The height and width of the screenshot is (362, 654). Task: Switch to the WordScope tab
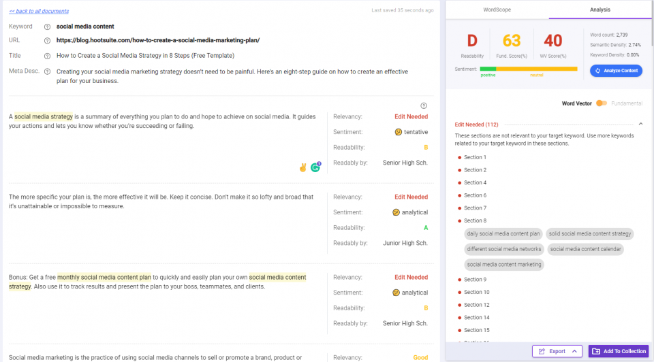click(497, 10)
